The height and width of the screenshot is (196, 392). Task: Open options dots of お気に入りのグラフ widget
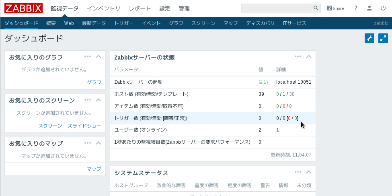[x=88, y=56]
